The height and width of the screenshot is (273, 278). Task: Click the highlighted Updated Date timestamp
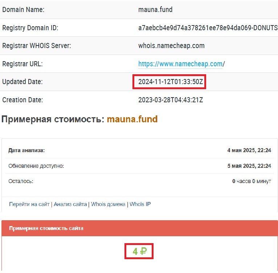pyautogui.click(x=169, y=82)
